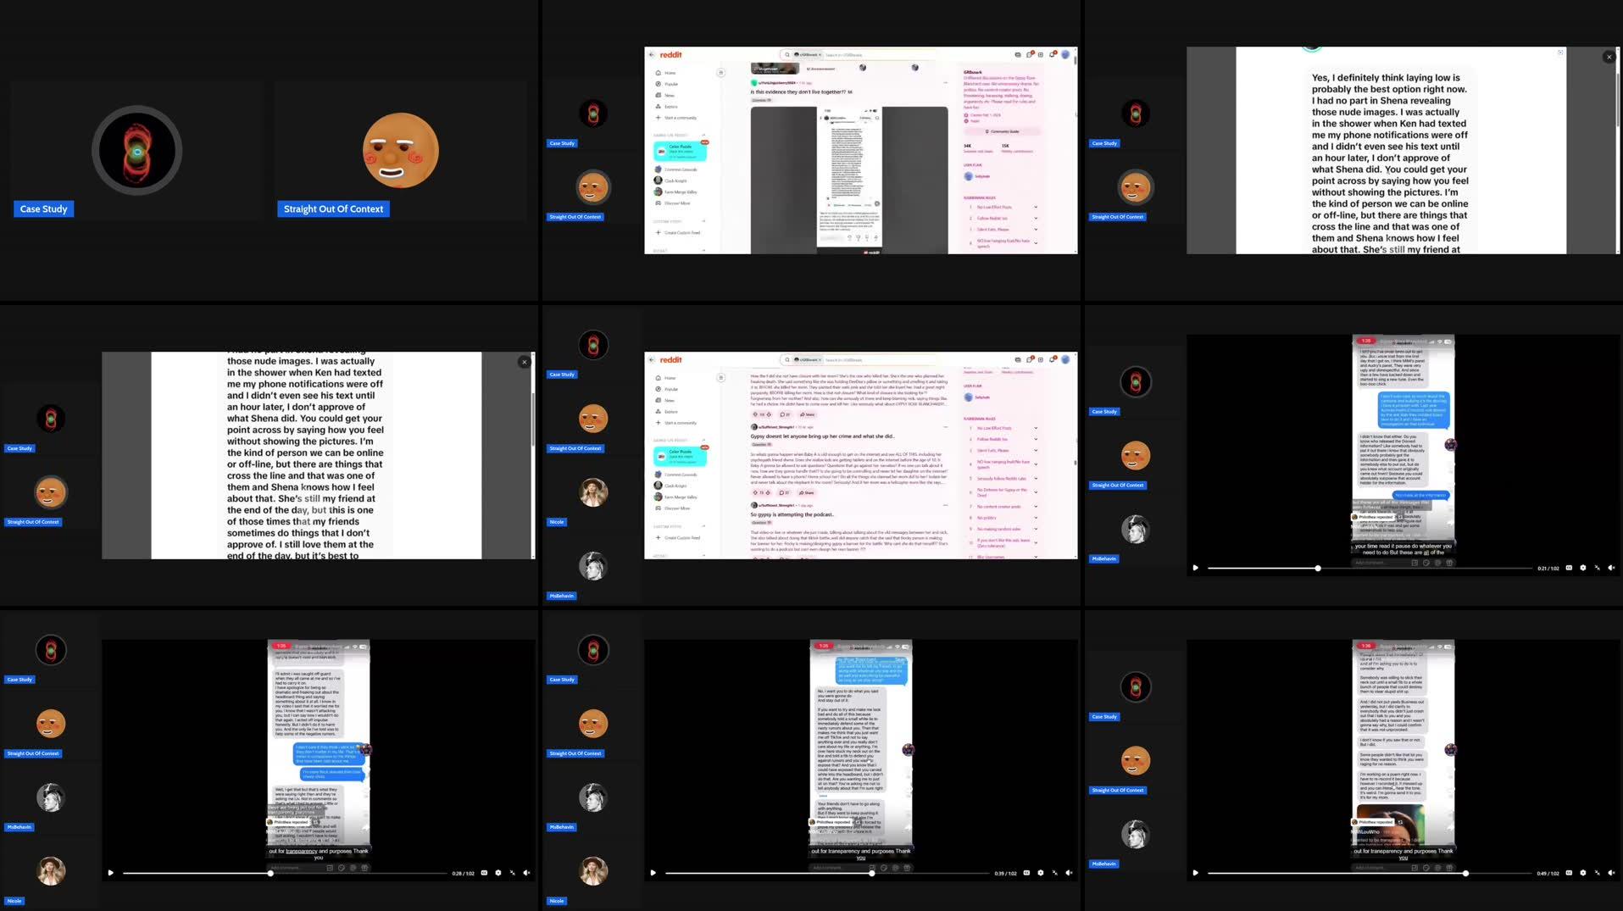Screen dimensions: 1623x911
Task: Click the seek bar handle on the 0:28 video
Action: click(270, 873)
